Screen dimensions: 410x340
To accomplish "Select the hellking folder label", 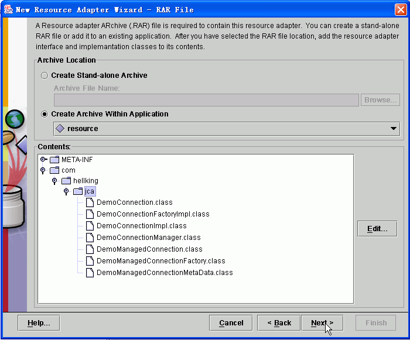I will [x=86, y=181].
